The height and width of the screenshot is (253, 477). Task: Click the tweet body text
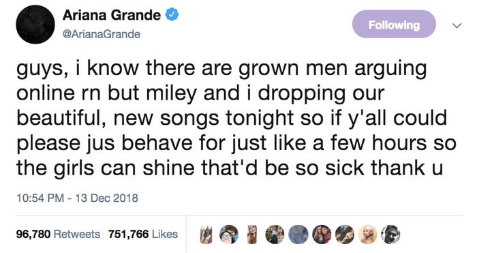[x=236, y=118]
